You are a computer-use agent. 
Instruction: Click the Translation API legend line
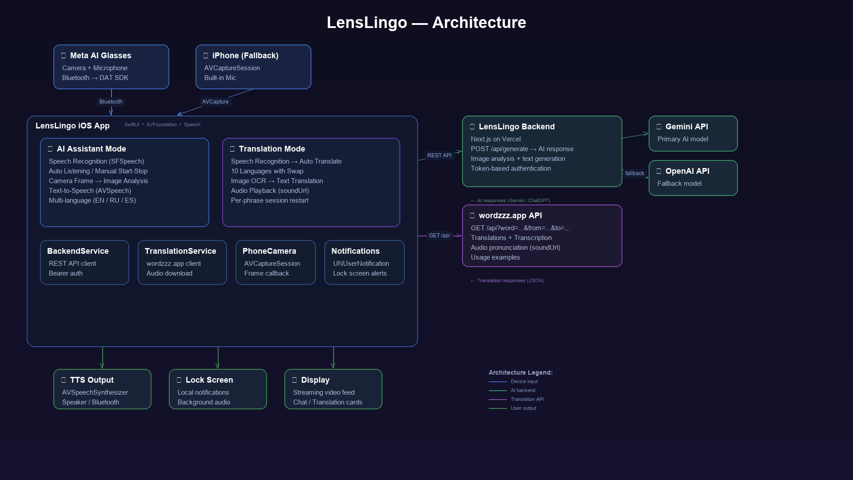(498, 400)
